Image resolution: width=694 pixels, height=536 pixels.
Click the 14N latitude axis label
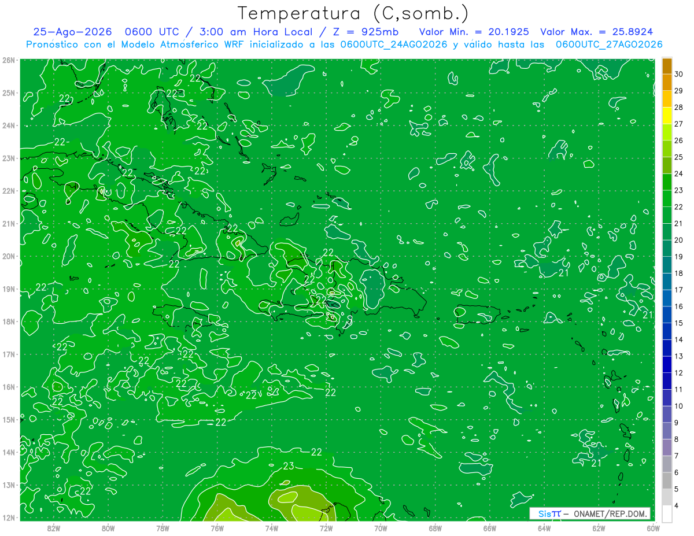[x=9, y=452]
